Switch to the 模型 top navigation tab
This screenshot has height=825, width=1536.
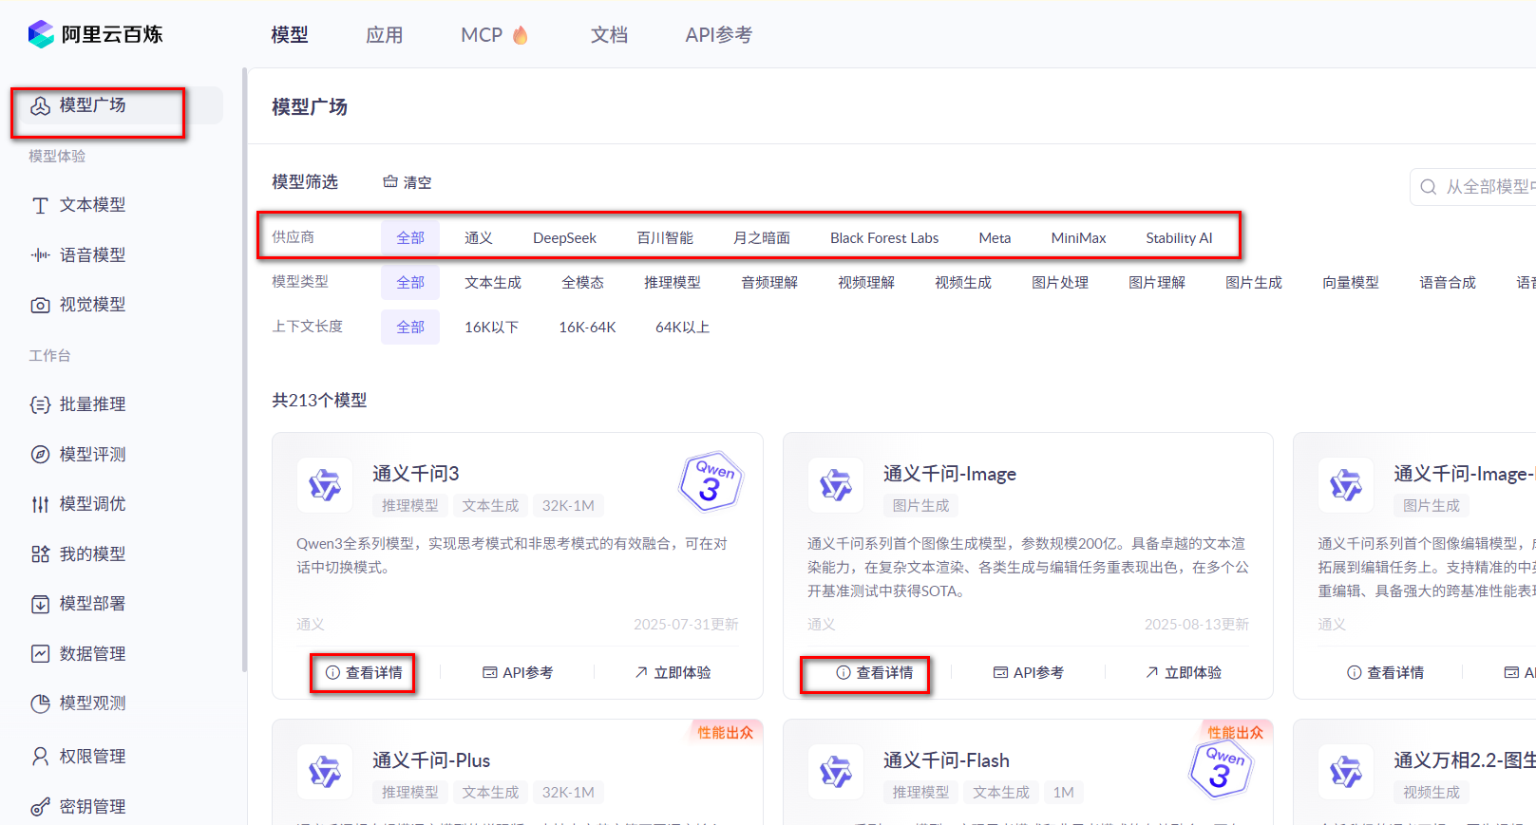(290, 35)
